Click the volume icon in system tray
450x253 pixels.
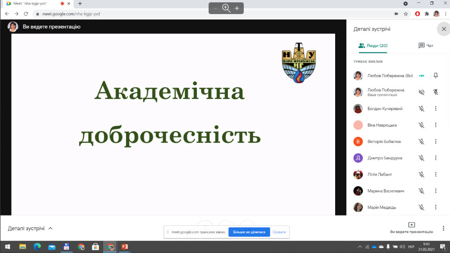(402, 247)
